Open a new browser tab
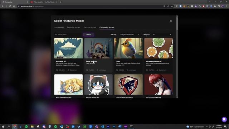The width and height of the screenshot is (229, 129). point(60,2)
